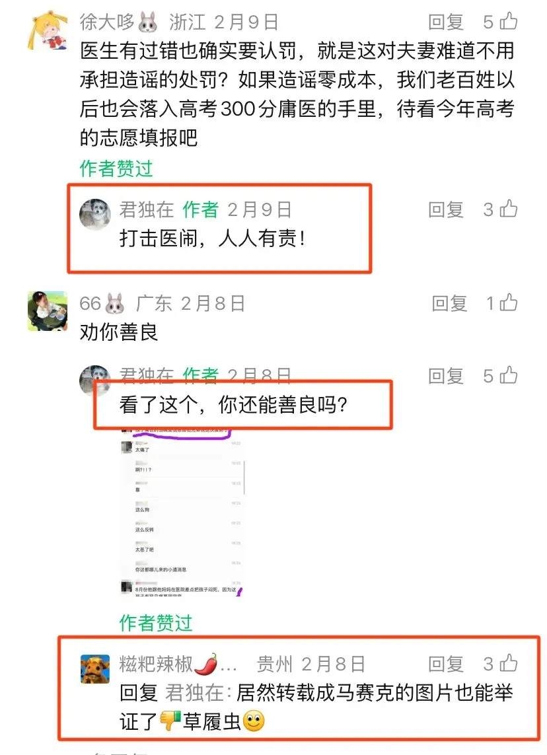Reply to 徐大哆's comment
Screen dimensions: 547x755
click(446, 22)
